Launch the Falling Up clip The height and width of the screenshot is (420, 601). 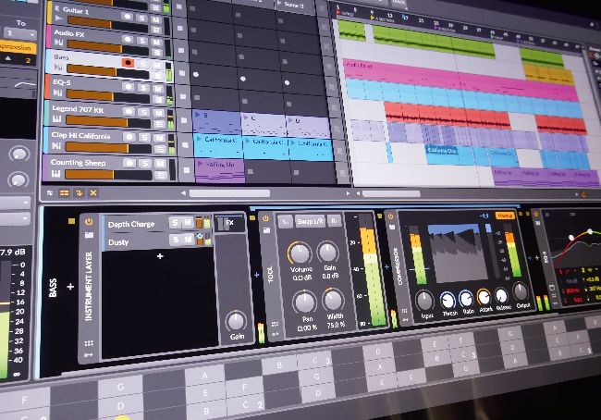click(x=201, y=164)
